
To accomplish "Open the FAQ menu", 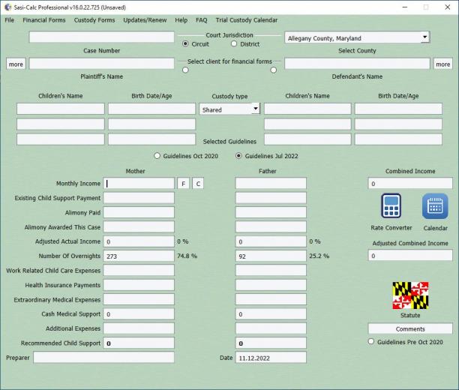I will [x=202, y=20].
